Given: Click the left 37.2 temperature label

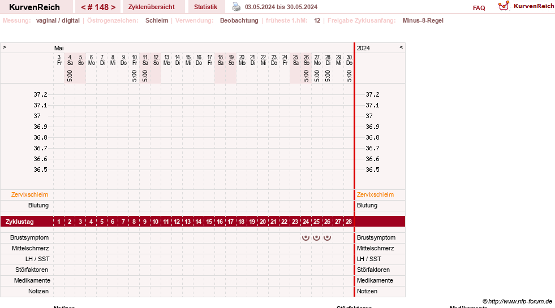Looking at the screenshot, I should click(40, 94).
